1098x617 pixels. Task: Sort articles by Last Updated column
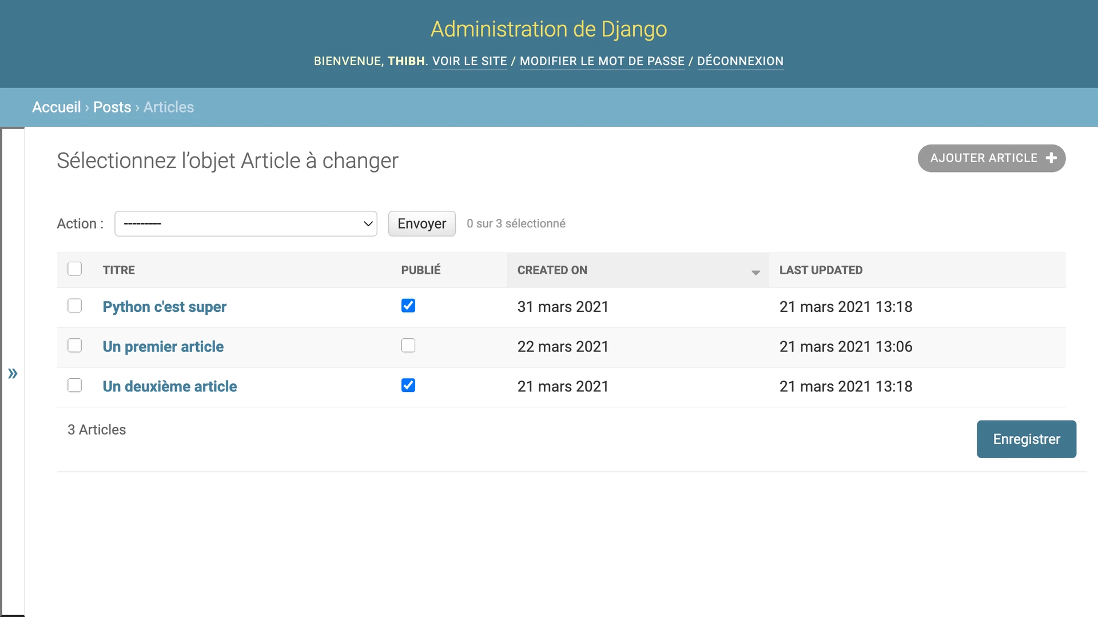(x=821, y=270)
